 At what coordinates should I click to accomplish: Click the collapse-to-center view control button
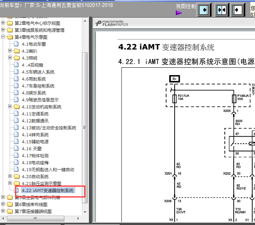222,10
